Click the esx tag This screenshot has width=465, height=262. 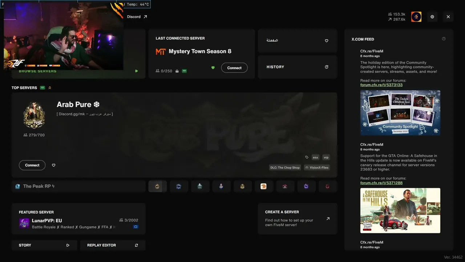315,157
